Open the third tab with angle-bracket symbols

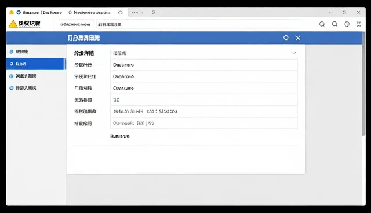coord(138,13)
